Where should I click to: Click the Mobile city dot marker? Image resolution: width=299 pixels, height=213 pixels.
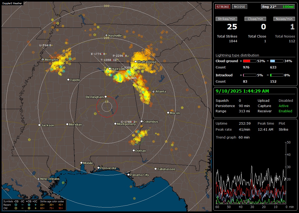tap(81, 163)
